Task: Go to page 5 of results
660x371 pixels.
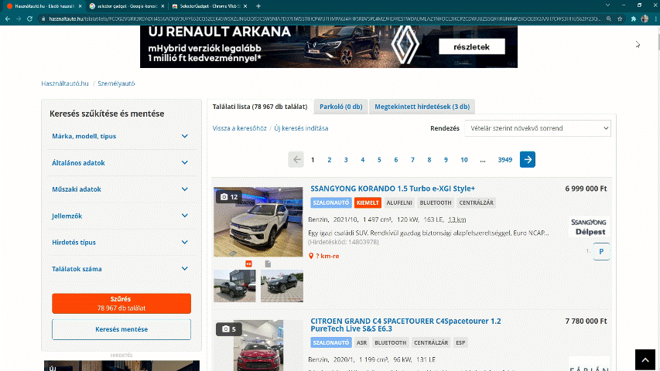Action: (379, 160)
